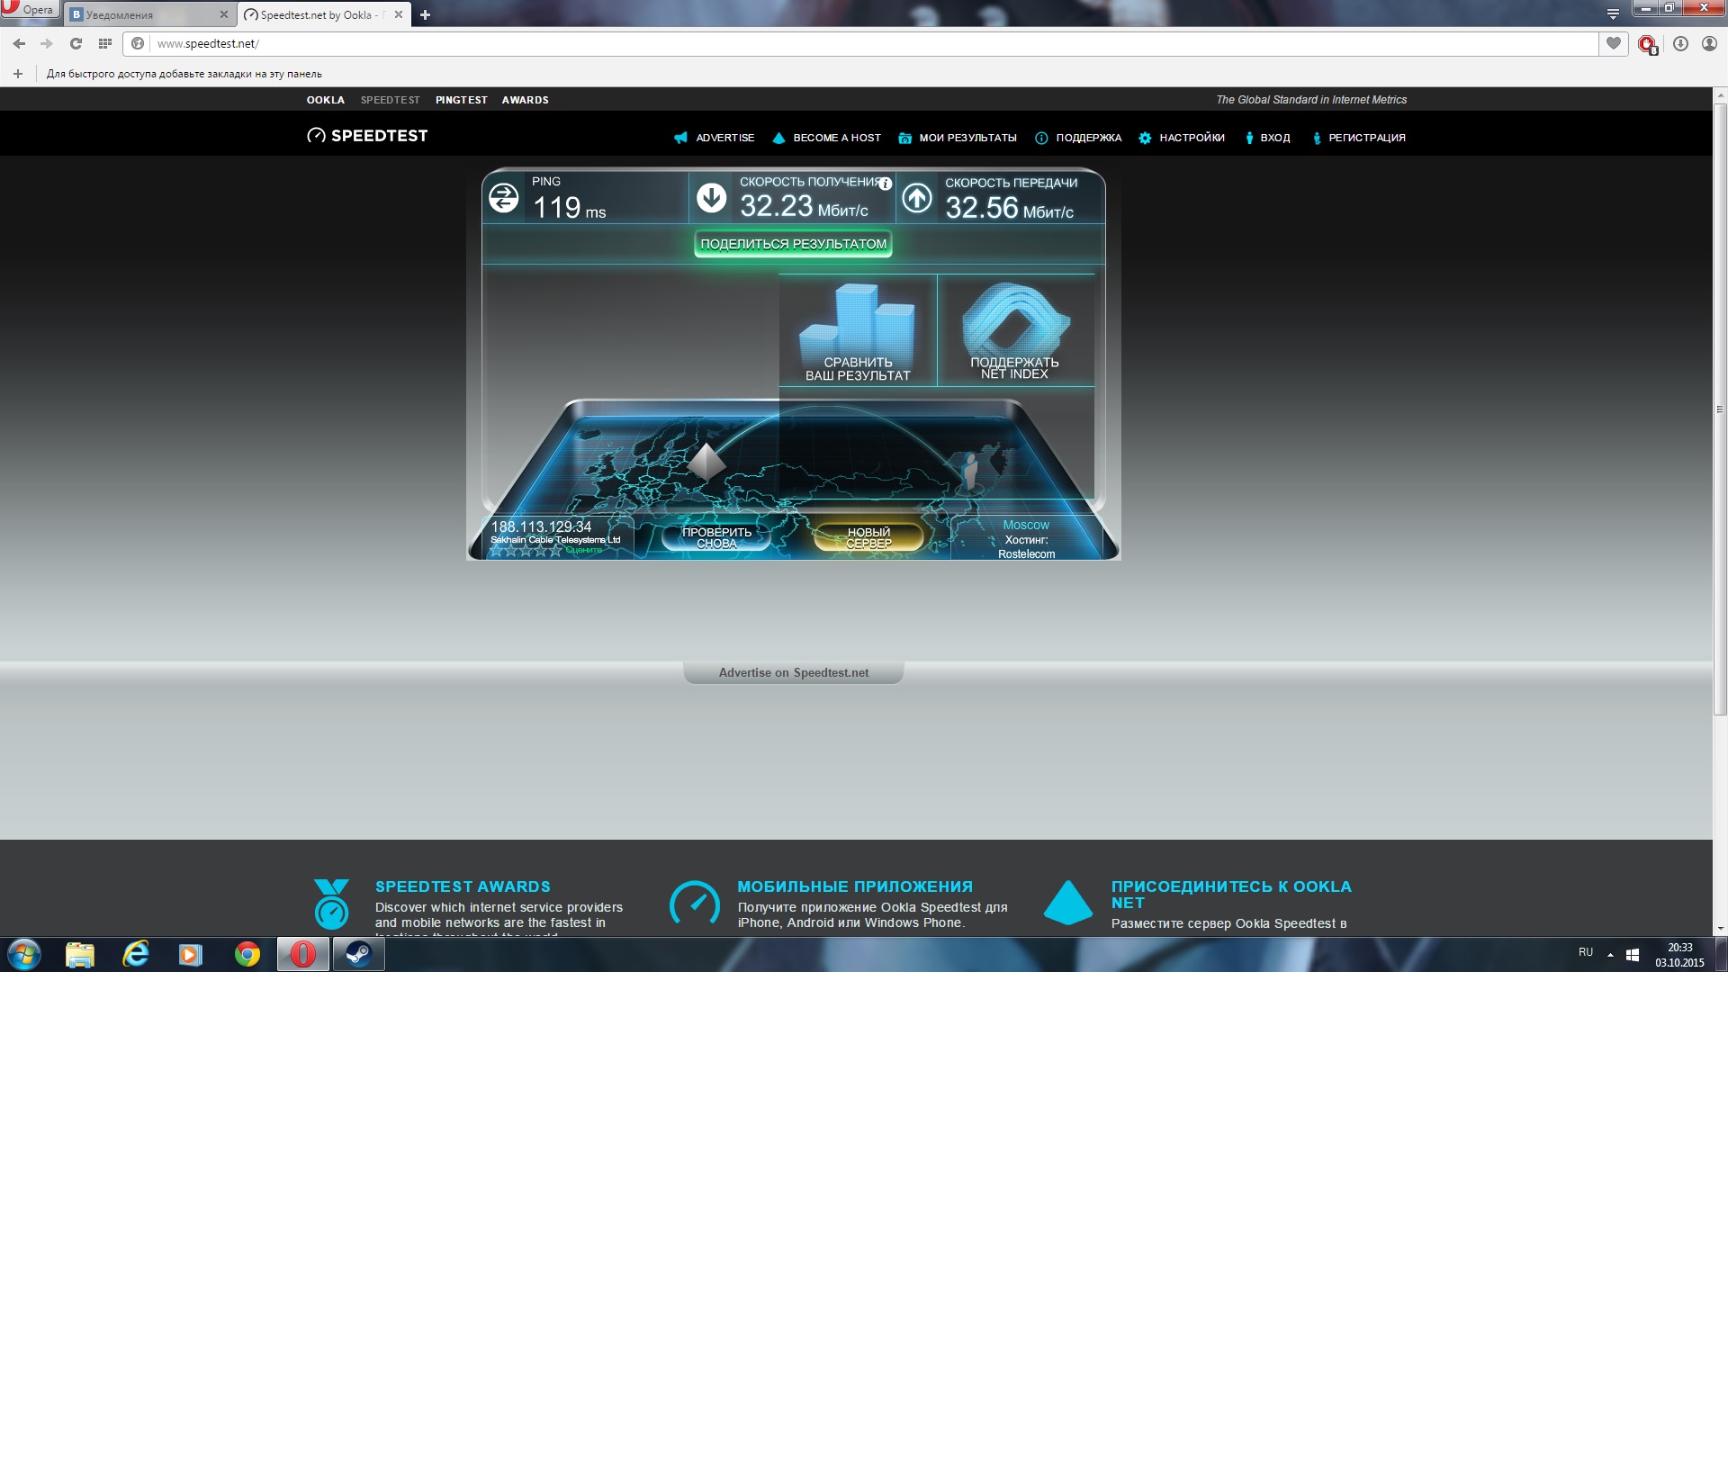Viewport: 1728px width, 1467px height.
Task: Click ВХОД to log in
Action: [x=1267, y=138]
